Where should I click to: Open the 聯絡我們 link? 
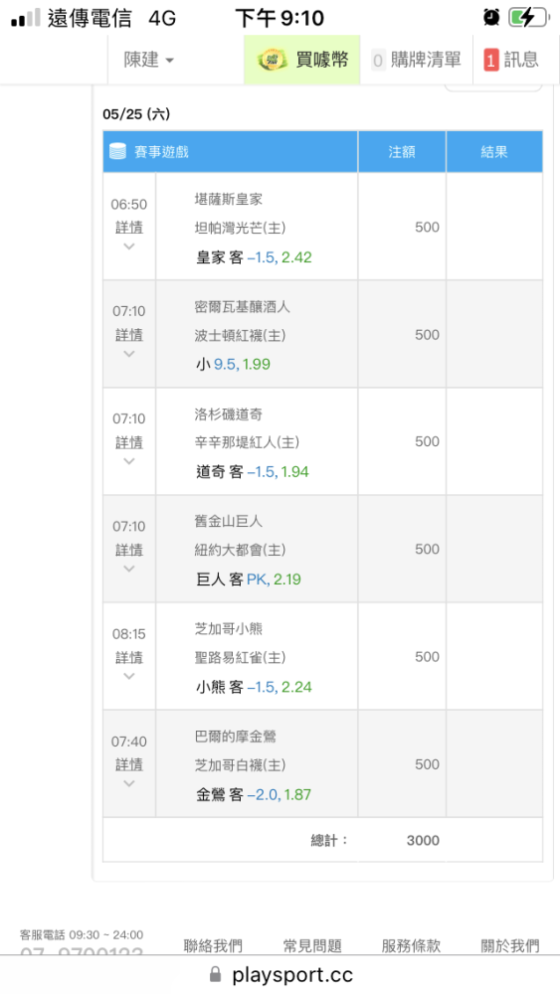pyautogui.click(x=213, y=946)
